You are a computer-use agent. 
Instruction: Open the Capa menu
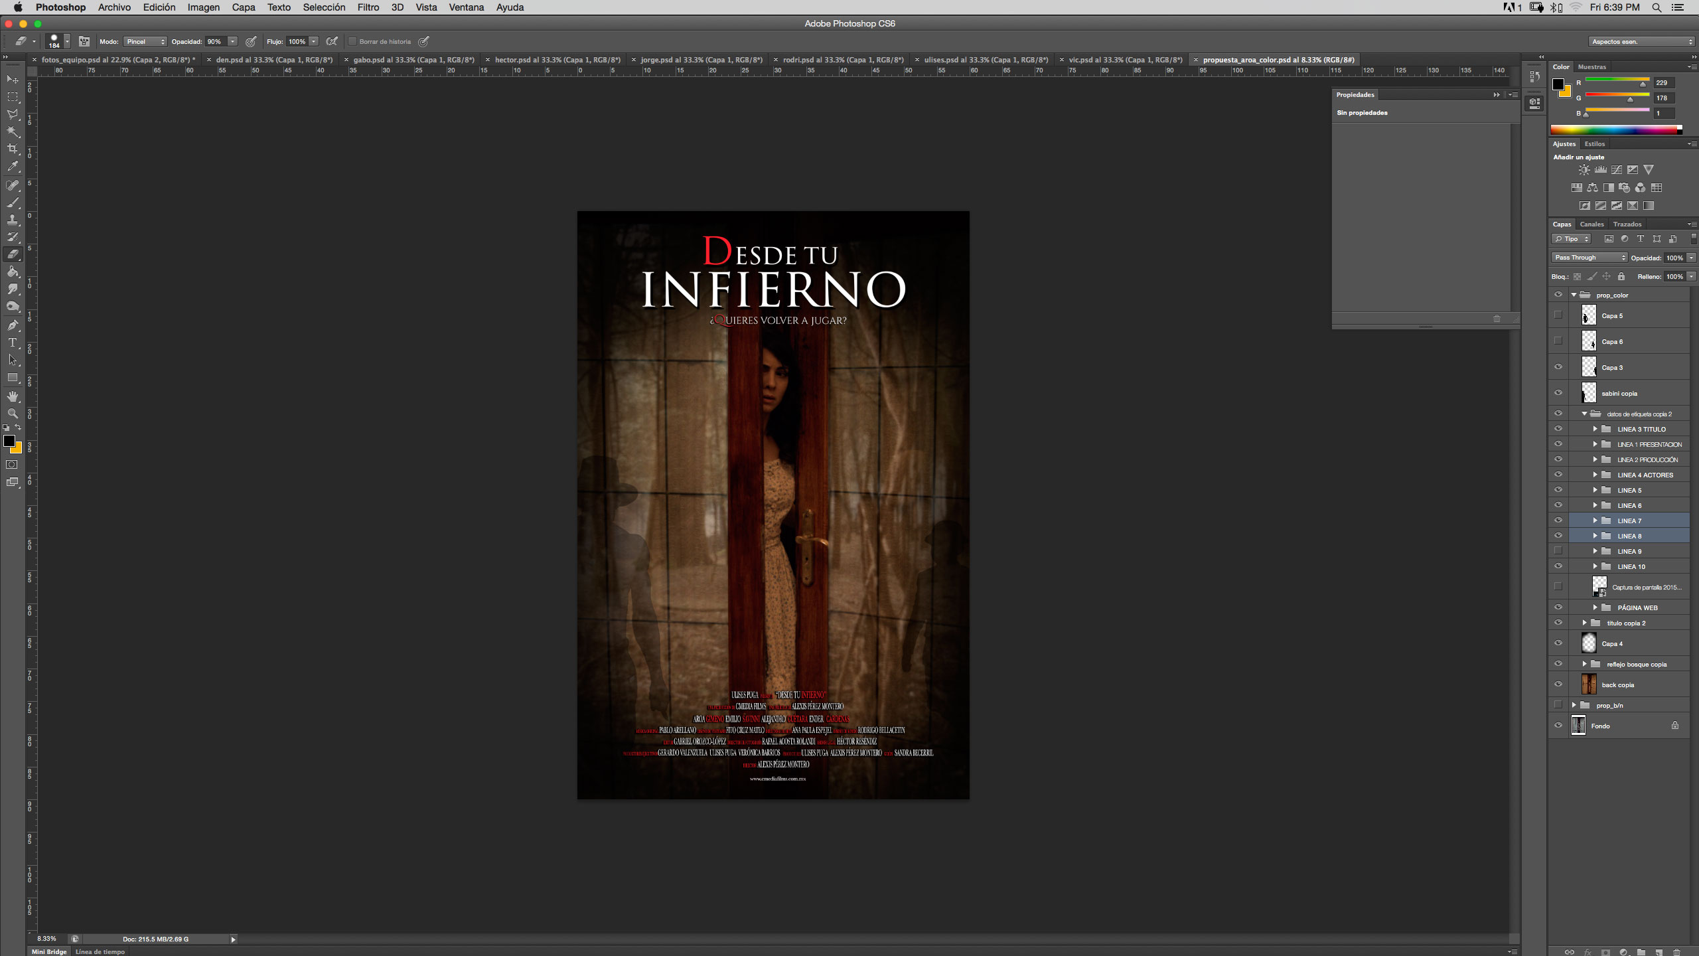244,7
